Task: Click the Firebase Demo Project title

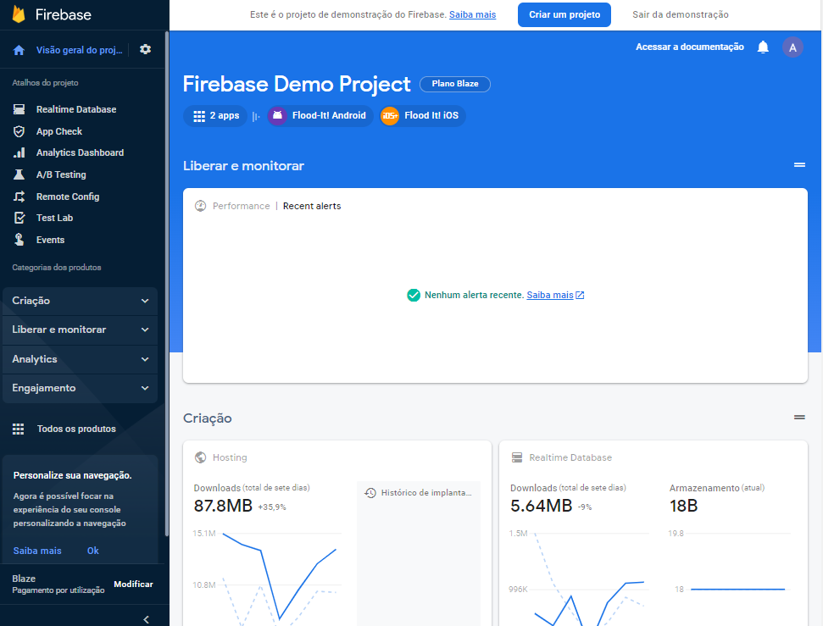Action: [x=297, y=84]
